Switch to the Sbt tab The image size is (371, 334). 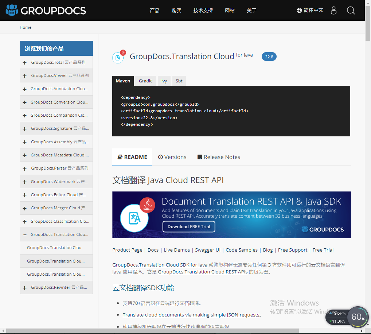click(179, 81)
